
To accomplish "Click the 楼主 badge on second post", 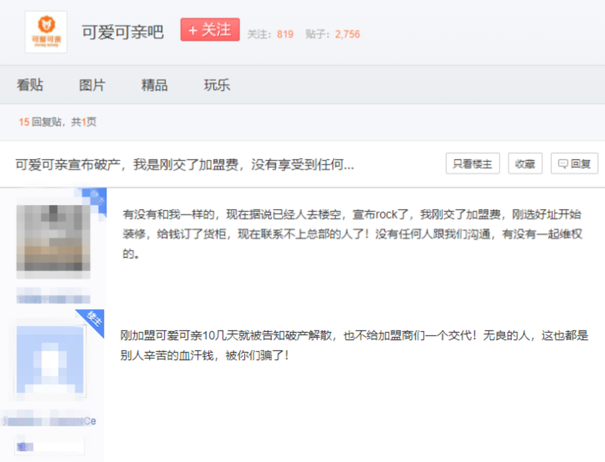I will coord(94,320).
